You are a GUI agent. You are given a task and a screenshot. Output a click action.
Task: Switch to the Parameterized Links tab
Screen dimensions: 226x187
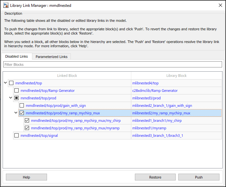click(x=52, y=57)
